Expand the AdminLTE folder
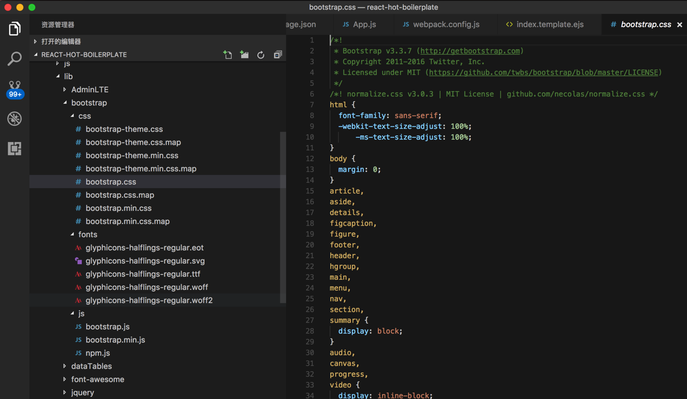This screenshot has width=687, height=399. click(x=90, y=90)
